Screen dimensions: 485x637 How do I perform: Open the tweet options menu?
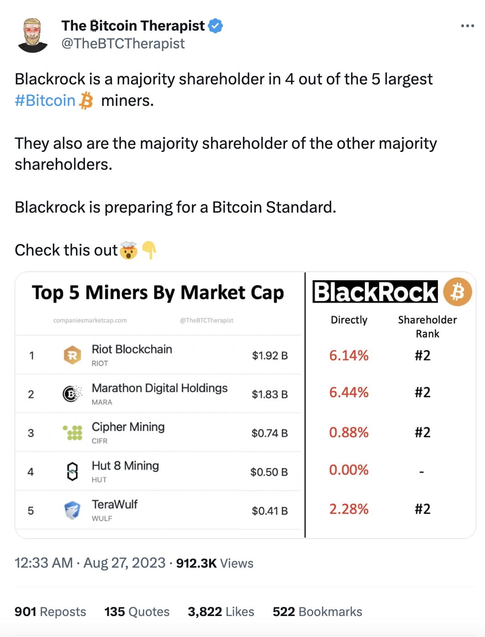click(x=467, y=26)
